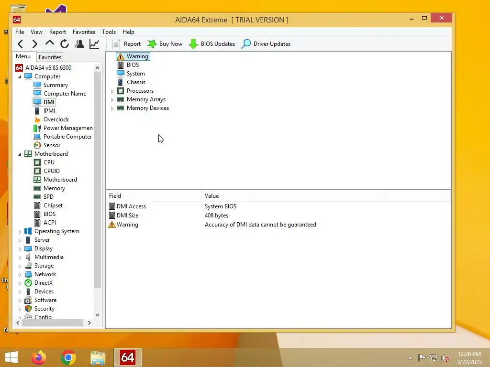Switch to the Menu tab
The image size is (490, 367).
23,56
